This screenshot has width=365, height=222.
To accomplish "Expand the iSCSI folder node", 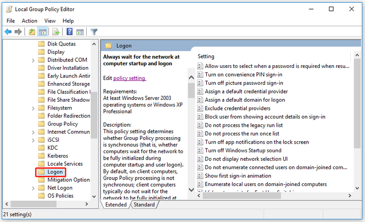I will (33, 140).
